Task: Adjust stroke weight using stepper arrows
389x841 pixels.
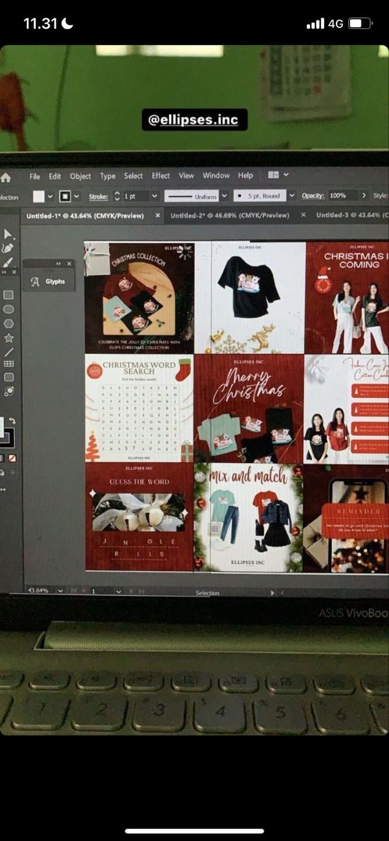Action: tap(117, 196)
